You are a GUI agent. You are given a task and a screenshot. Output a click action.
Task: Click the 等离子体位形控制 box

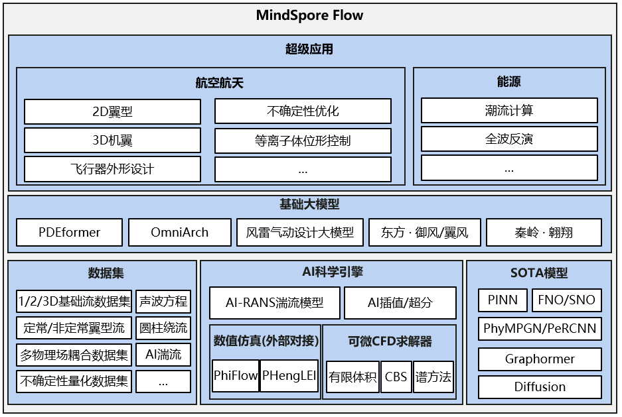pyautogui.click(x=303, y=140)
